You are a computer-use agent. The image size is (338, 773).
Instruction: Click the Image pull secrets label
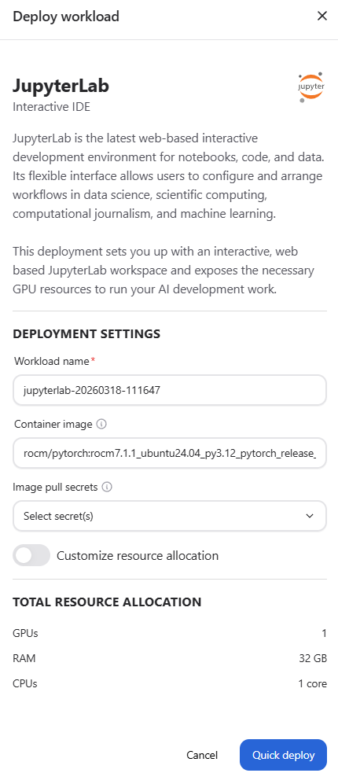(56, 488)
